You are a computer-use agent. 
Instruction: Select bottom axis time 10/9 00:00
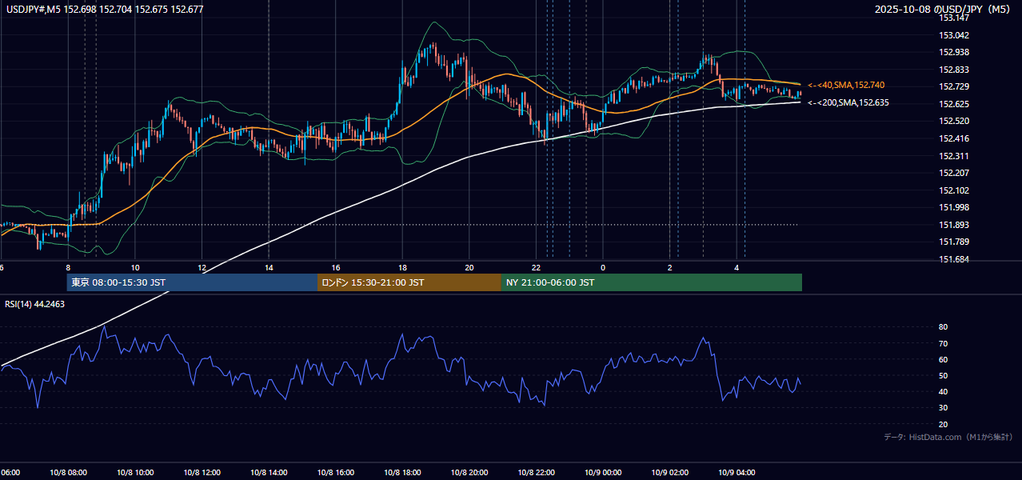pos(603,473)
